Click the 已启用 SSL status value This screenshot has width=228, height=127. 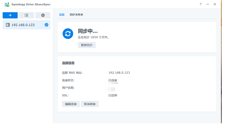[113, 95]
